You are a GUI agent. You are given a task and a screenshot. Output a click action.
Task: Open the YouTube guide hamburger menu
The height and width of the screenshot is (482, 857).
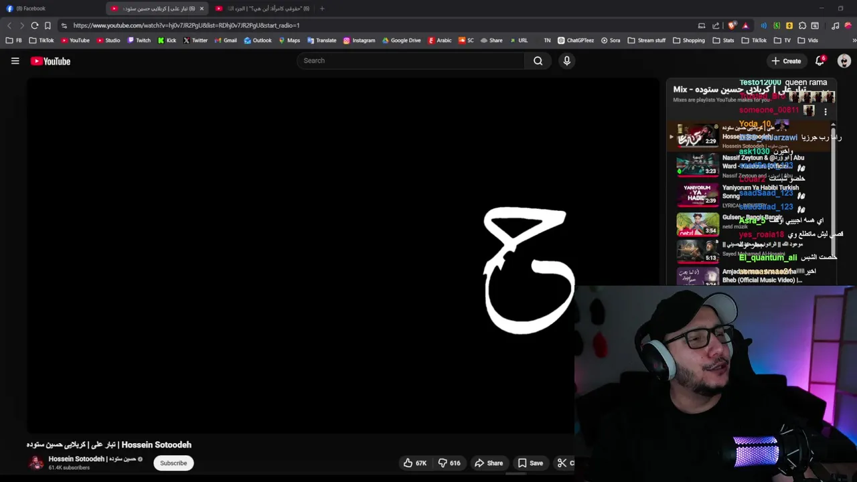click(x=15, y=61)
